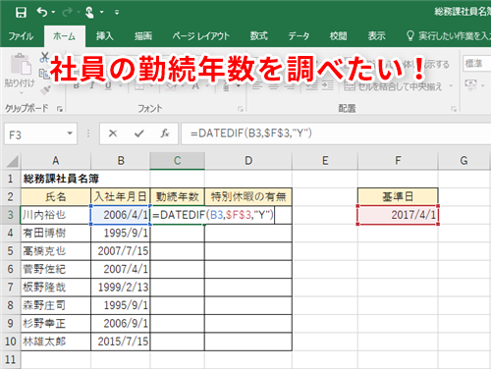This screenshot has height=369, width=491.
Task: Click date cell 1999/2/13
Action: point(121,288)
